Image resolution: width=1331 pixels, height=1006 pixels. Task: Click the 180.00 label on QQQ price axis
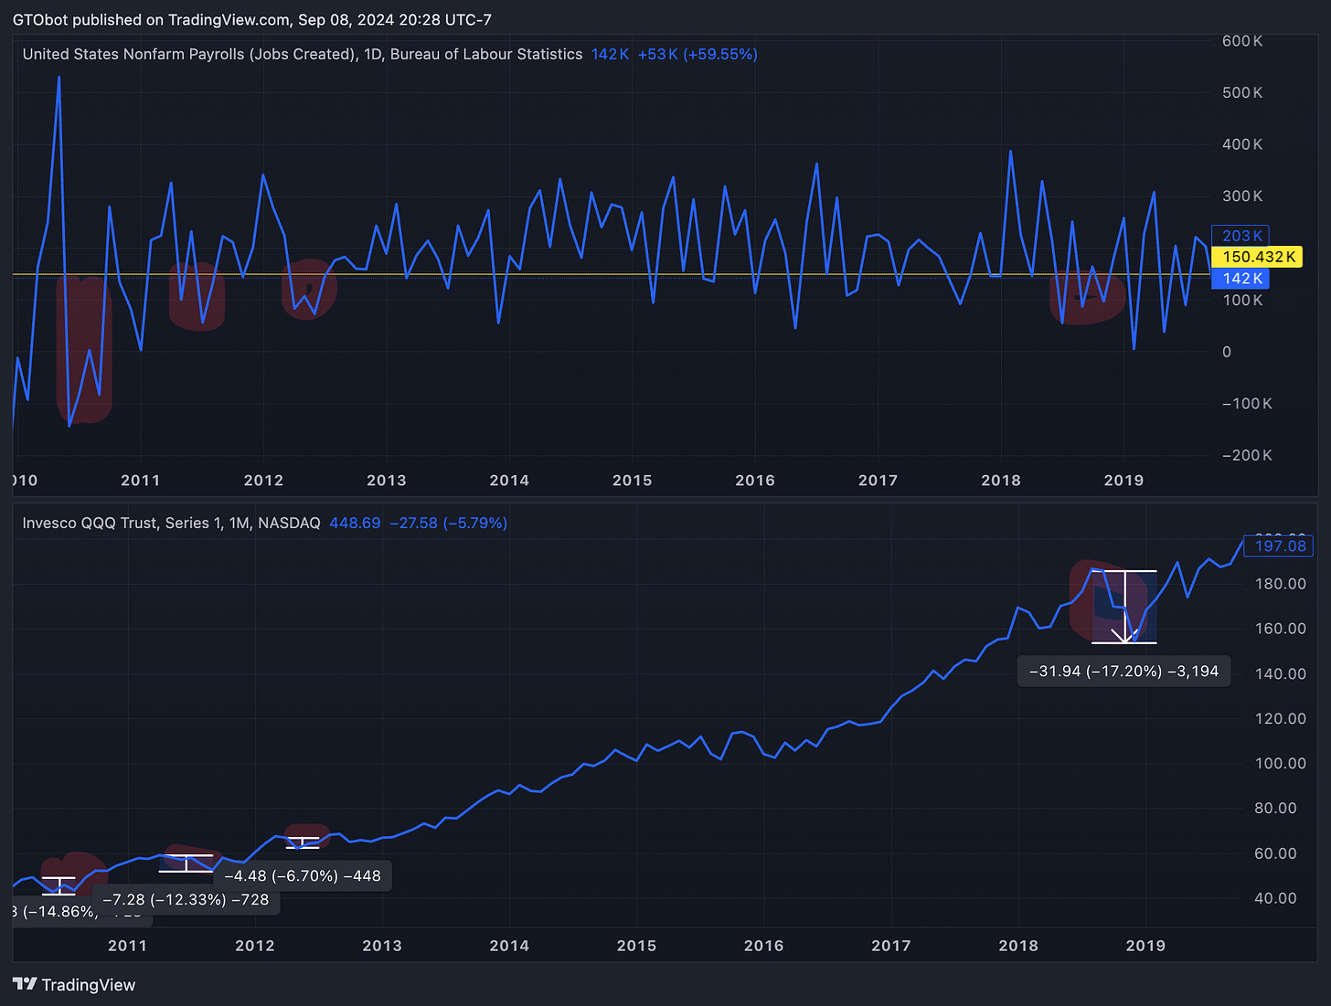click(1280, 583)
